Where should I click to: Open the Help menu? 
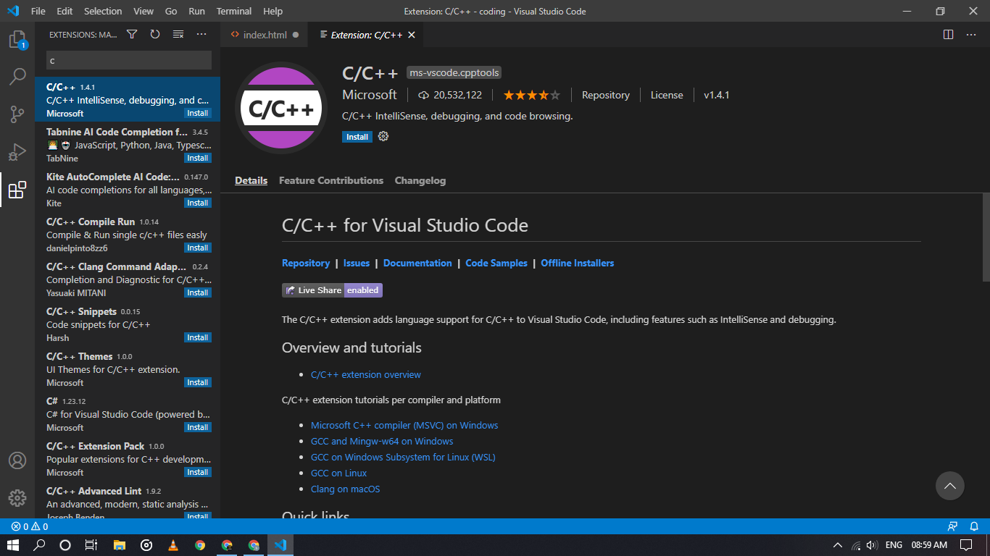(x=273, y=11)
